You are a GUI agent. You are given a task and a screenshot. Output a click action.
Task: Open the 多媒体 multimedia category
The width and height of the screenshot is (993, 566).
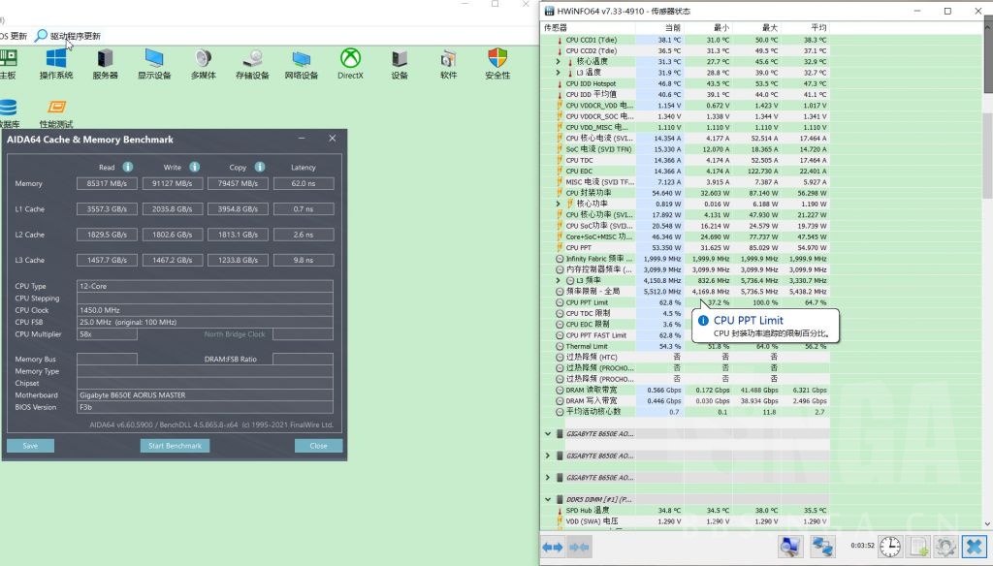(203, 66)
